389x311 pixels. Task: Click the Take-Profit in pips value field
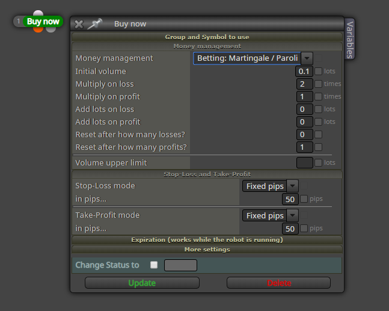click(290, 229)
